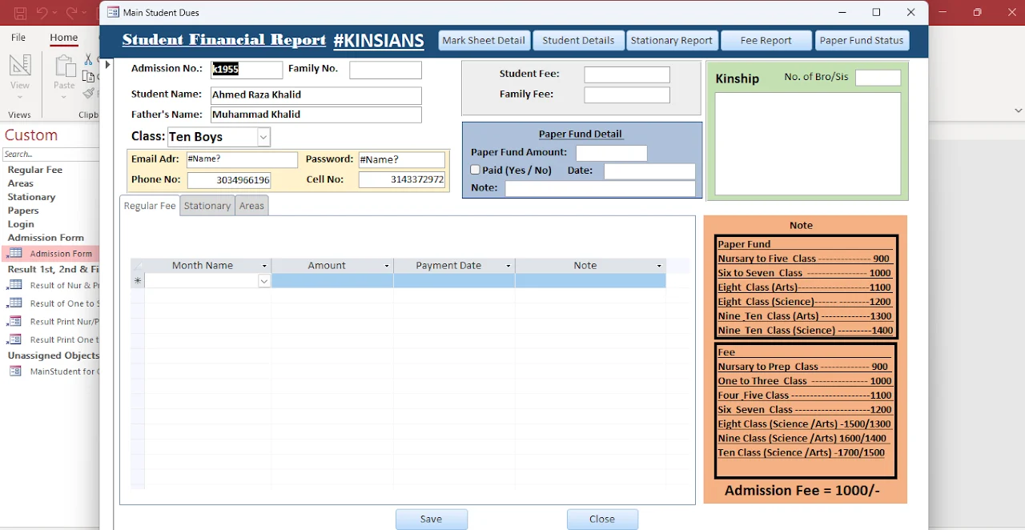1025x530 pixels.
Task: Switch to the Stationary tab
Action: point(207,206)
